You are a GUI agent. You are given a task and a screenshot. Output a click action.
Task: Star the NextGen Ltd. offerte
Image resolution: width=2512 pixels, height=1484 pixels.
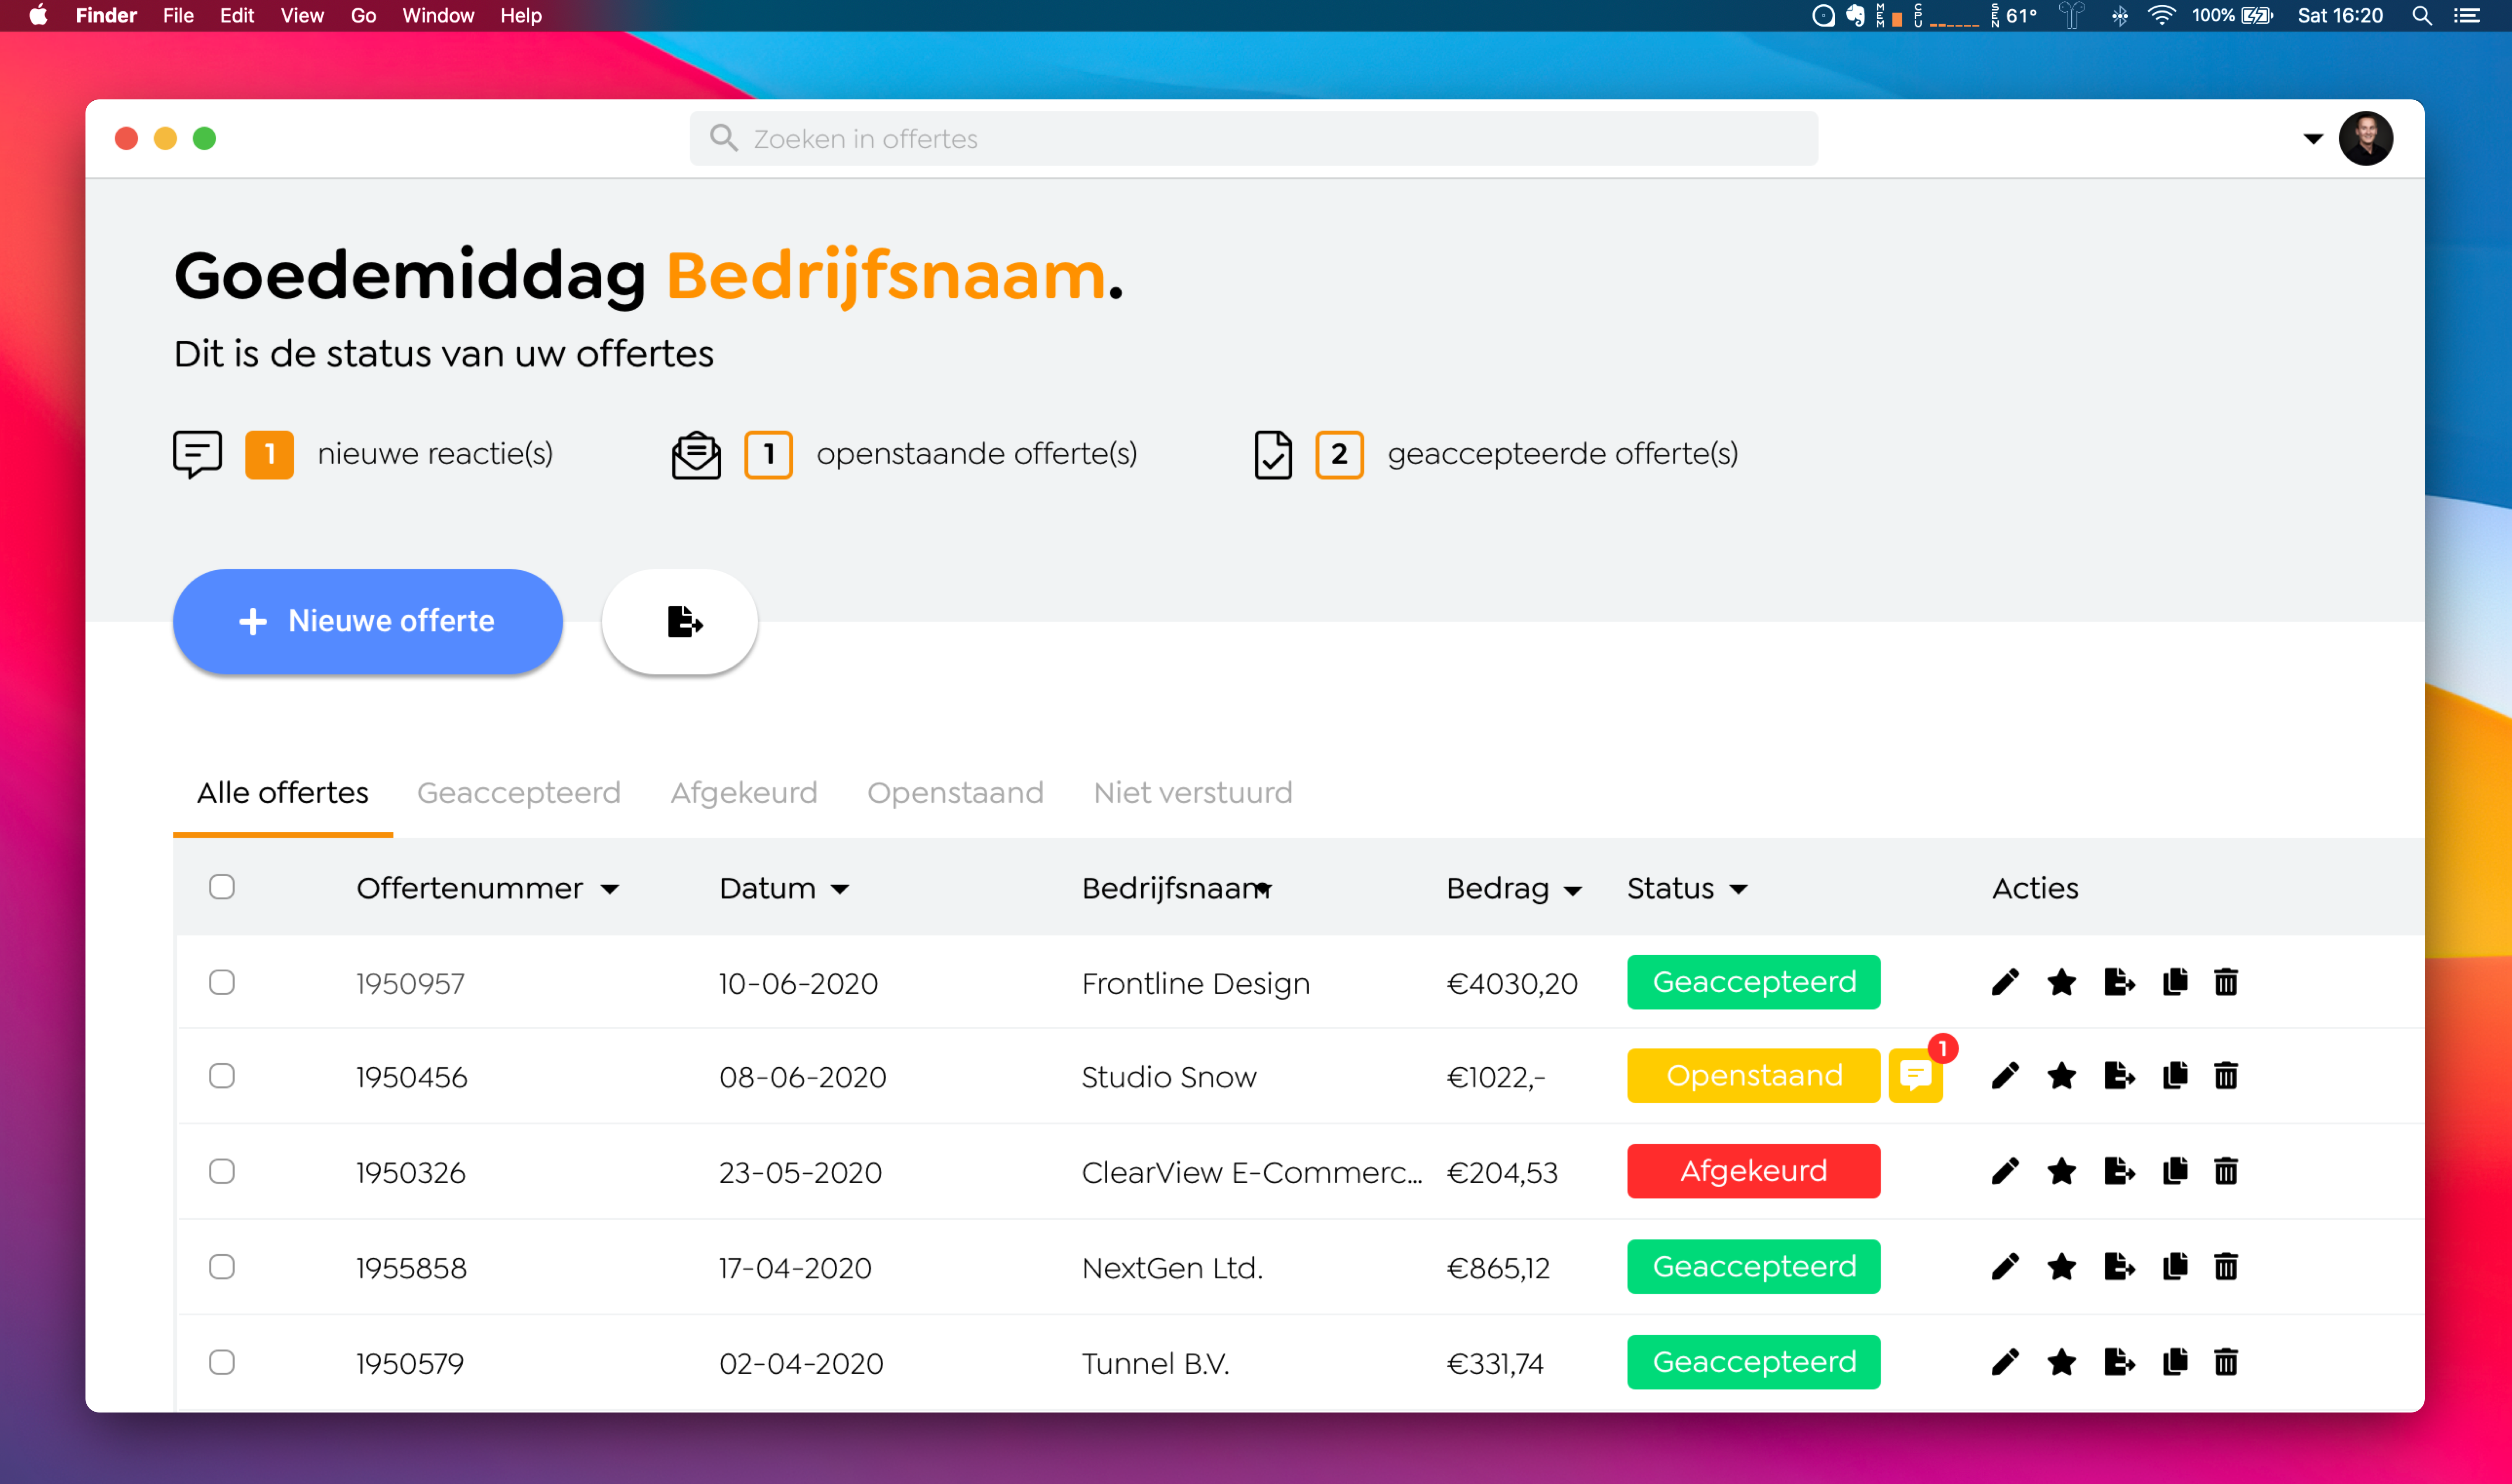tap(2062, 1267)
